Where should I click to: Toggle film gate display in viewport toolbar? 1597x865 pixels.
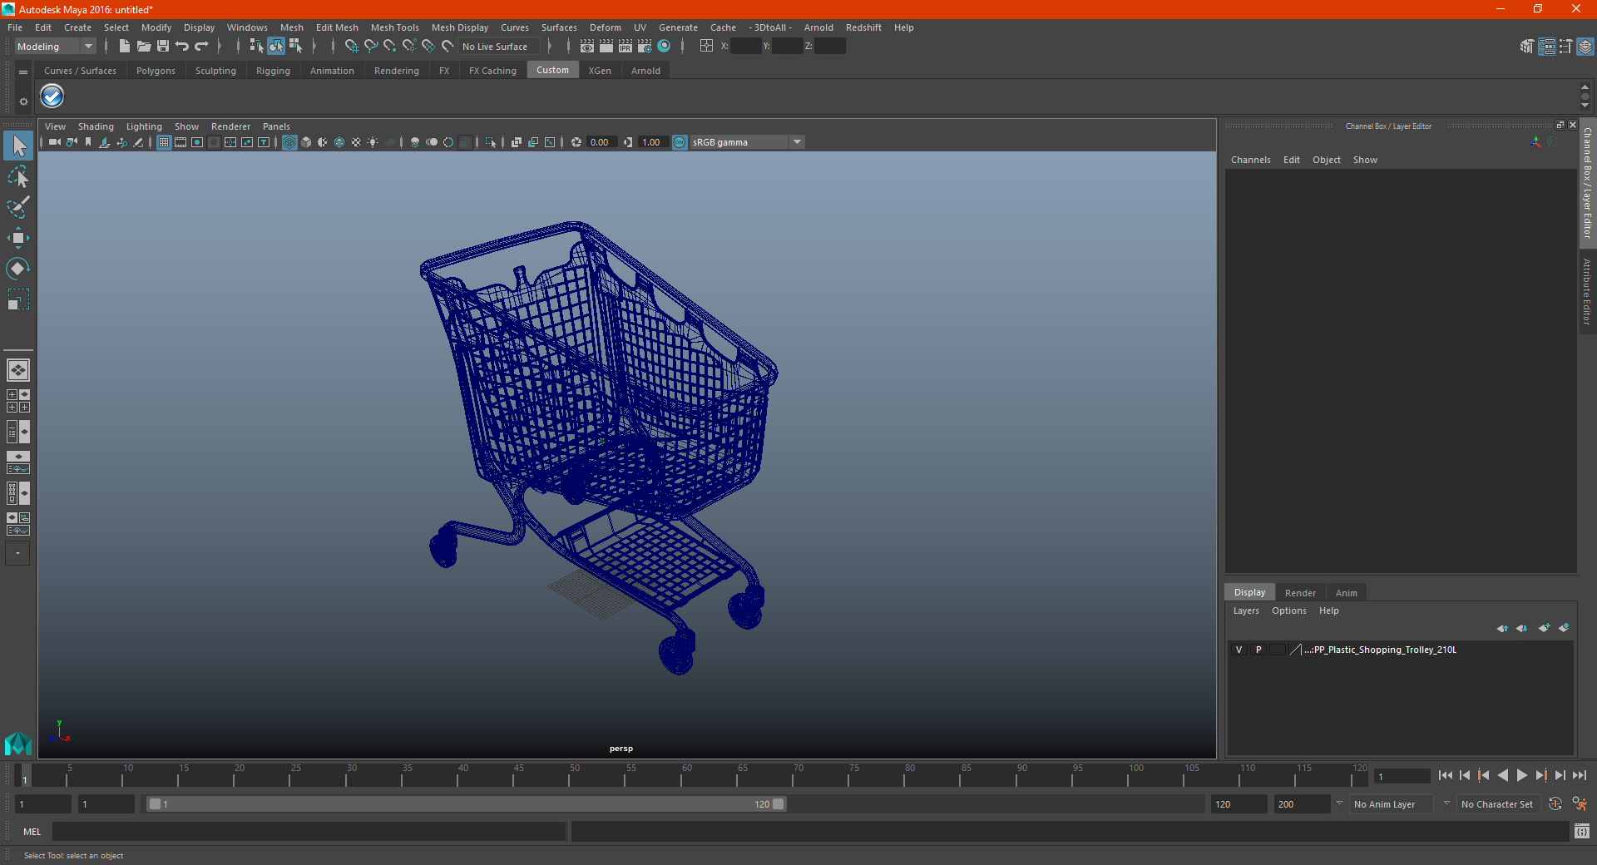[180, 142]
